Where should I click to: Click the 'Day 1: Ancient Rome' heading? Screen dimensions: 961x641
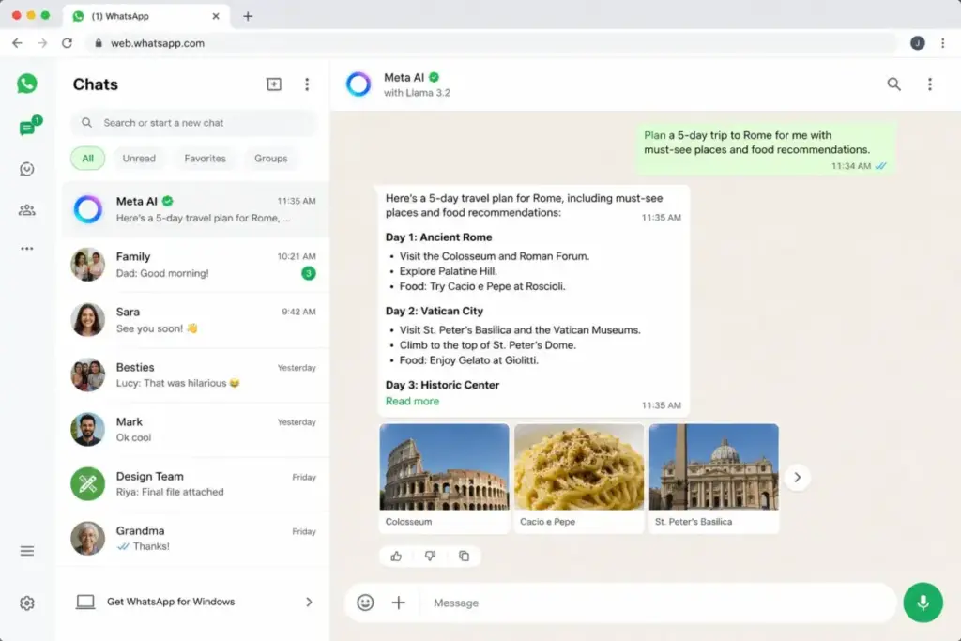coord(439,237)
